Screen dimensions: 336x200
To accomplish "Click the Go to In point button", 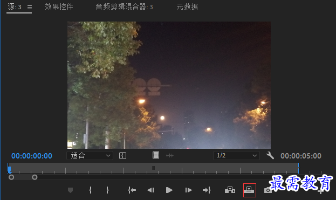I will point(132,190).
